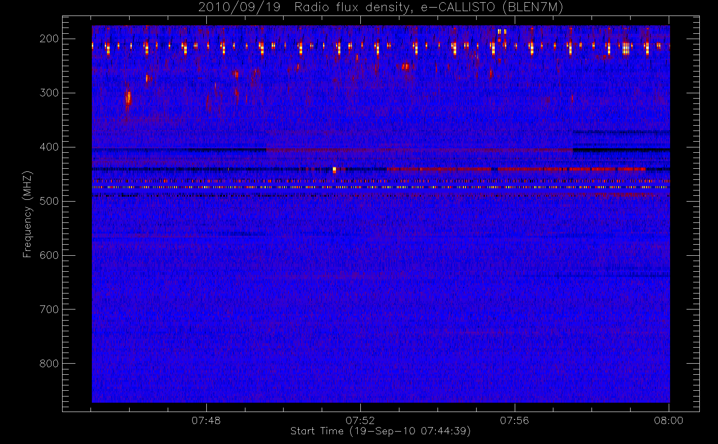
Task: Click the 700 frequency tick label
Action: click(49, 309)
